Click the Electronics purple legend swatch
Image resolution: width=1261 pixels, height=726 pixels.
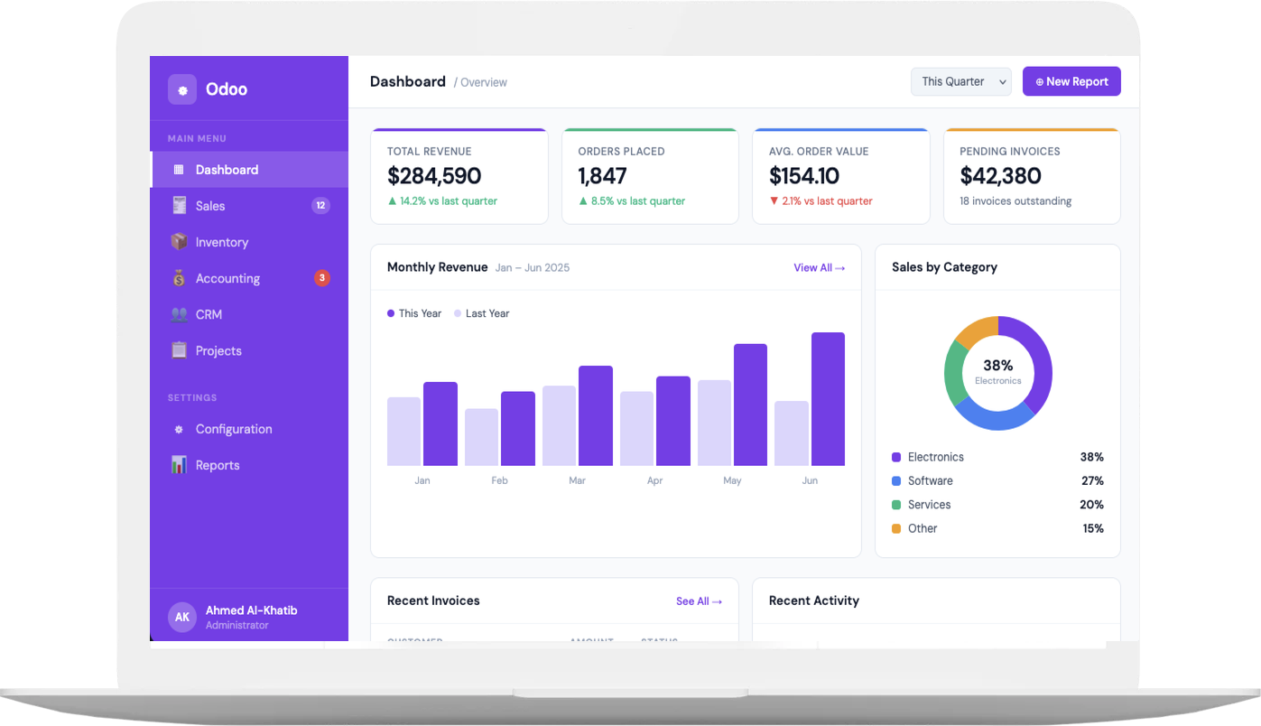(x=896, y=457)
